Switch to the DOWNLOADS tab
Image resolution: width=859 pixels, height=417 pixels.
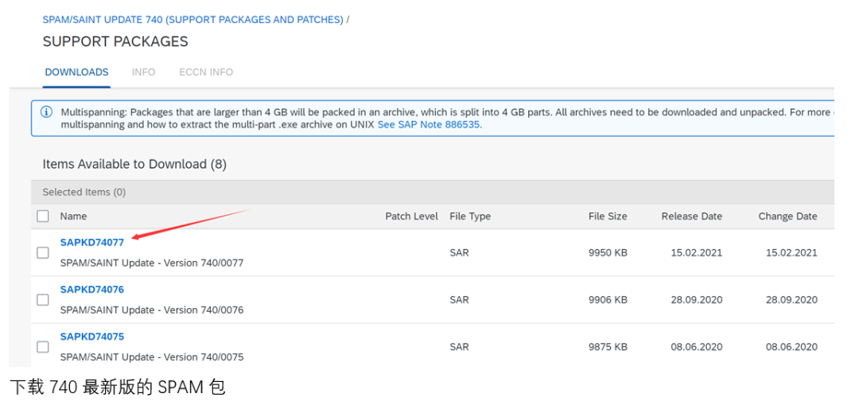pyautogui.click(x=76, y=72)
